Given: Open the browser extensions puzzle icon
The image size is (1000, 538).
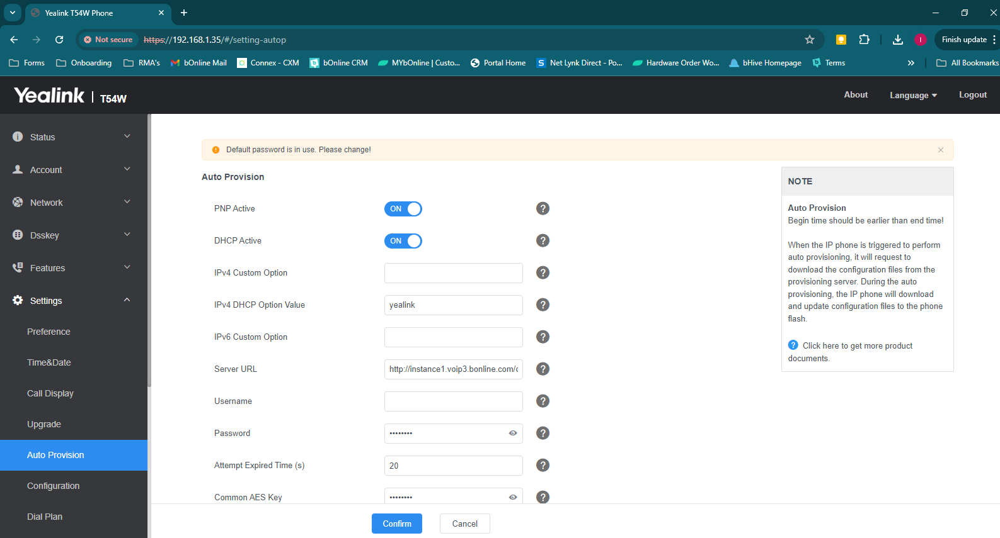Looking at the screenshot, I should [864, 40].
